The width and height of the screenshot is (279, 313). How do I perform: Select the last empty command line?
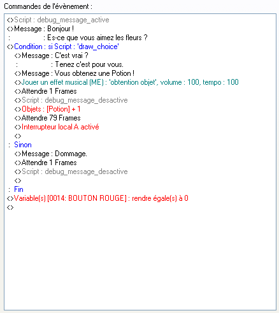click(10, 207)
